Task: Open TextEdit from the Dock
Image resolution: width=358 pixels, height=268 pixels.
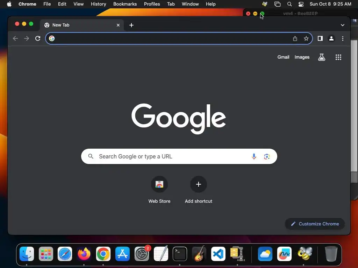Action: click(161, 254)
